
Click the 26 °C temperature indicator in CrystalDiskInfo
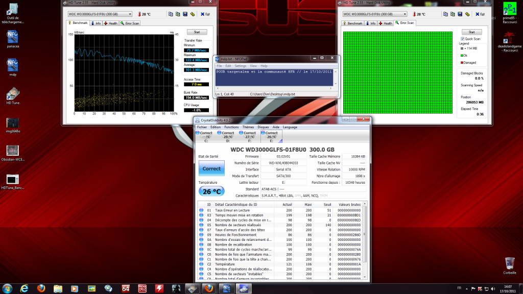[211, 192]
